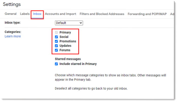The image size is (177, 102).
Task: Open the Forwarding and POP/IMAP tab
Action: (147, 14)
